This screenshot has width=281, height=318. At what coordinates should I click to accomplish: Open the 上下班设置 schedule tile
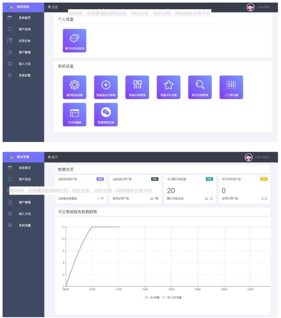pos(232,87)
